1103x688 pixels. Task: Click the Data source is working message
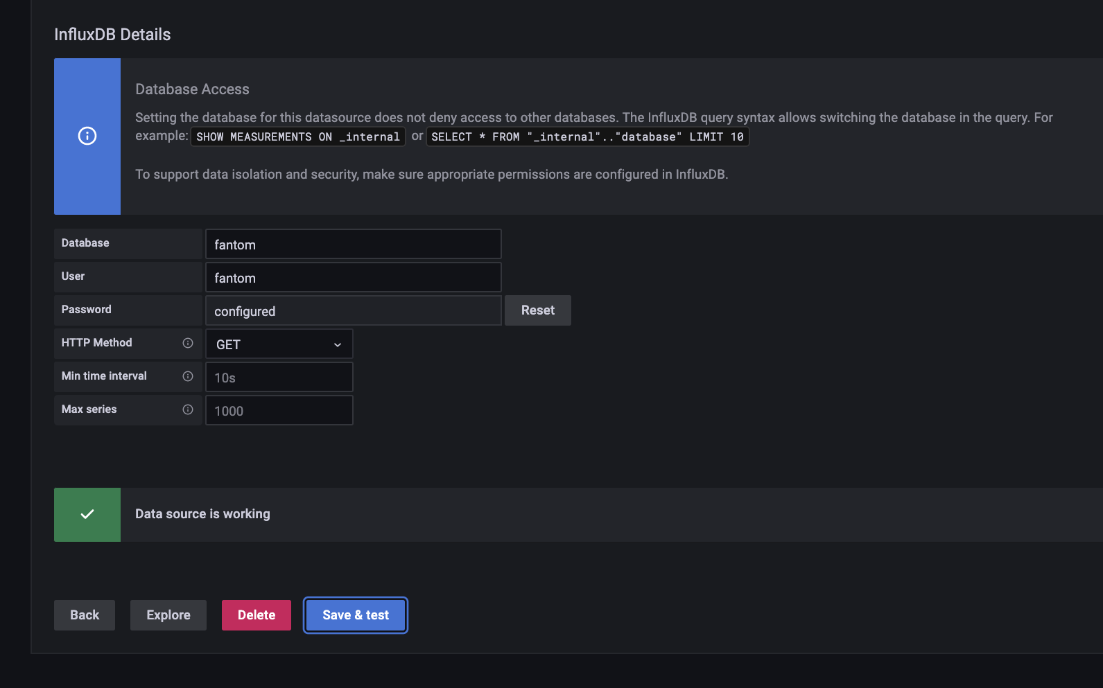coord(202,514)
